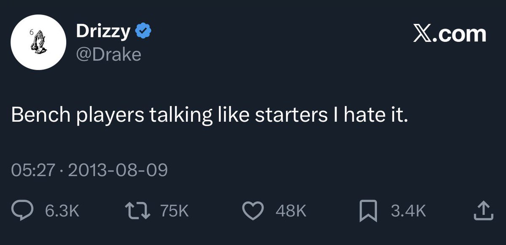Visit the @Drake handle link
Screen dimensions: 506x245
(108, 55)
